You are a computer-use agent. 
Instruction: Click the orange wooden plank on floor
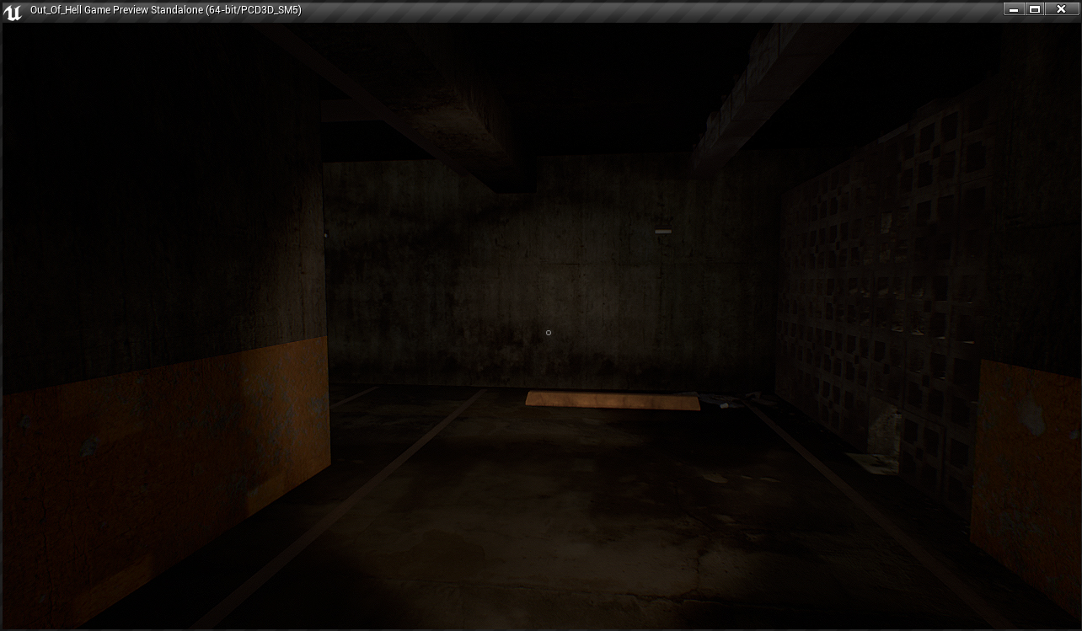[x=613, y=400]
